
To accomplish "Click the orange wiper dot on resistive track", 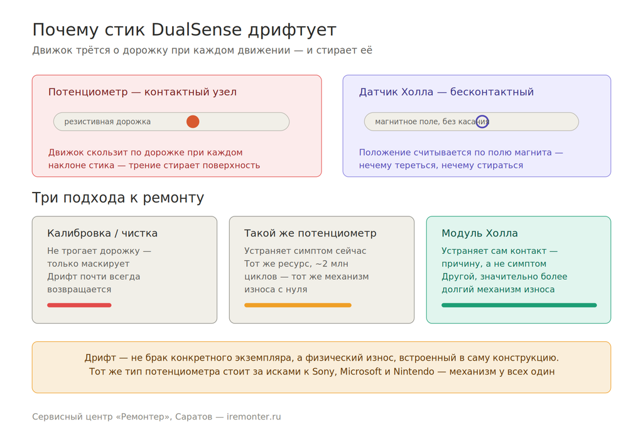I will click(193, 122).
